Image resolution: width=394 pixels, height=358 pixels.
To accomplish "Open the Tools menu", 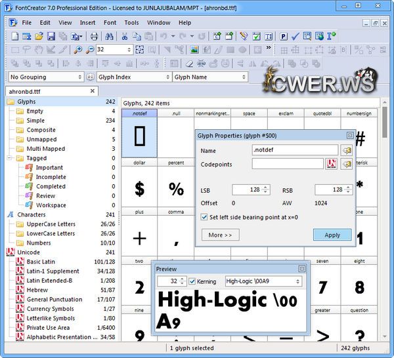I will (131, 22).
